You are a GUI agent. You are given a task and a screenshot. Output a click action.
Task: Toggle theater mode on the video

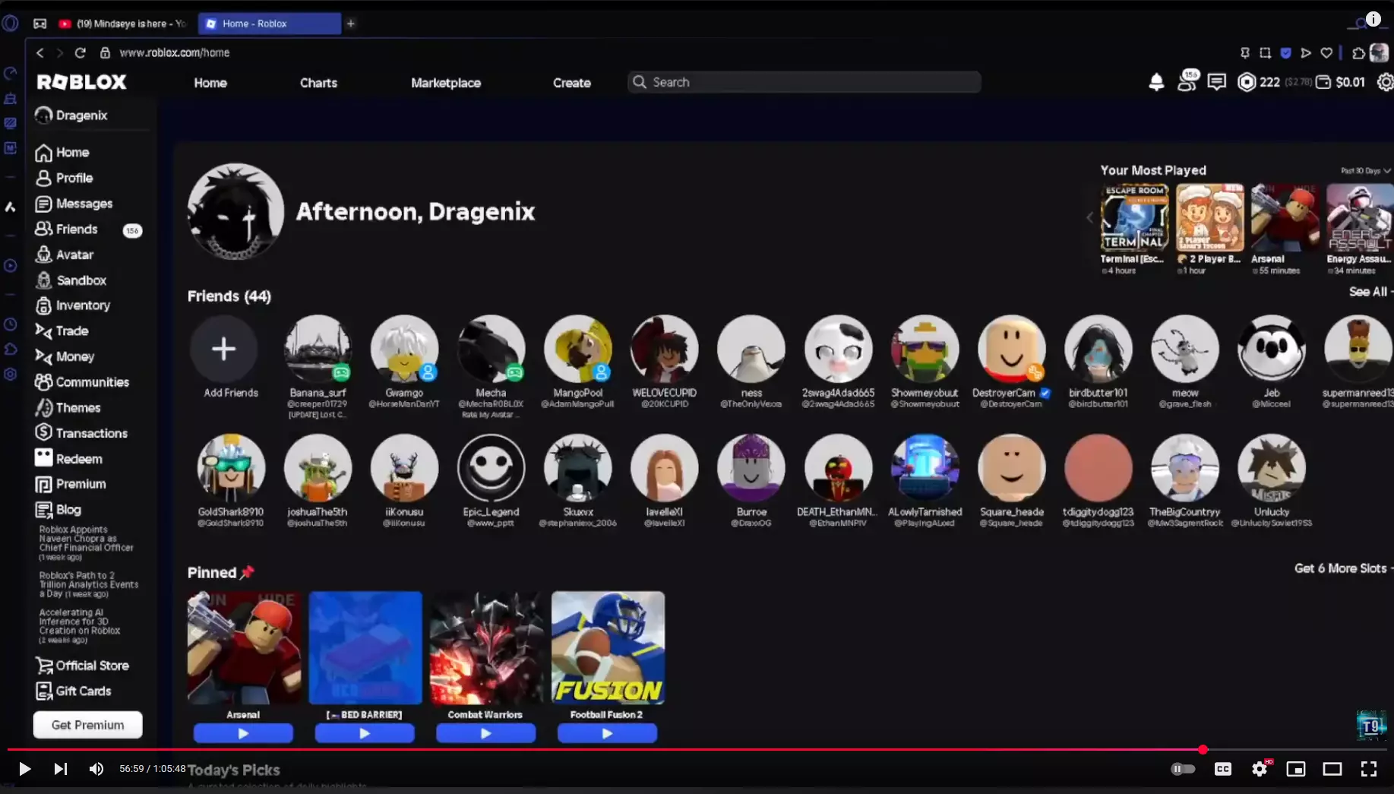[1332, 769]
